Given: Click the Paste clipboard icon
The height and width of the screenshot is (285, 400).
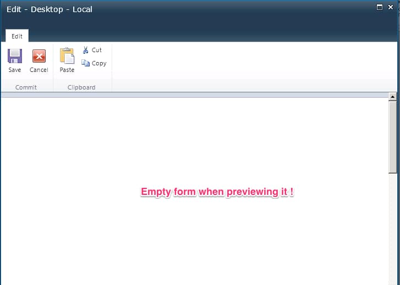Looking at the screenshot, I should pos(67,56).
